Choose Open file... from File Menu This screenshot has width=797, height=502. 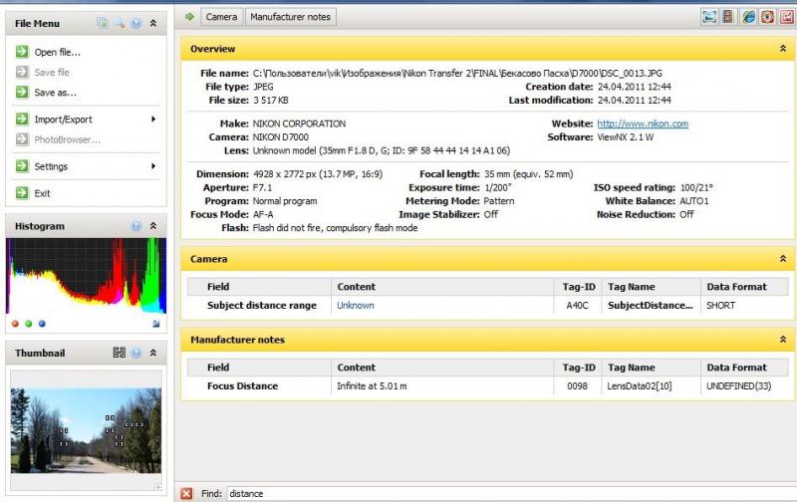pyautogui.click(x=58, y=52)
